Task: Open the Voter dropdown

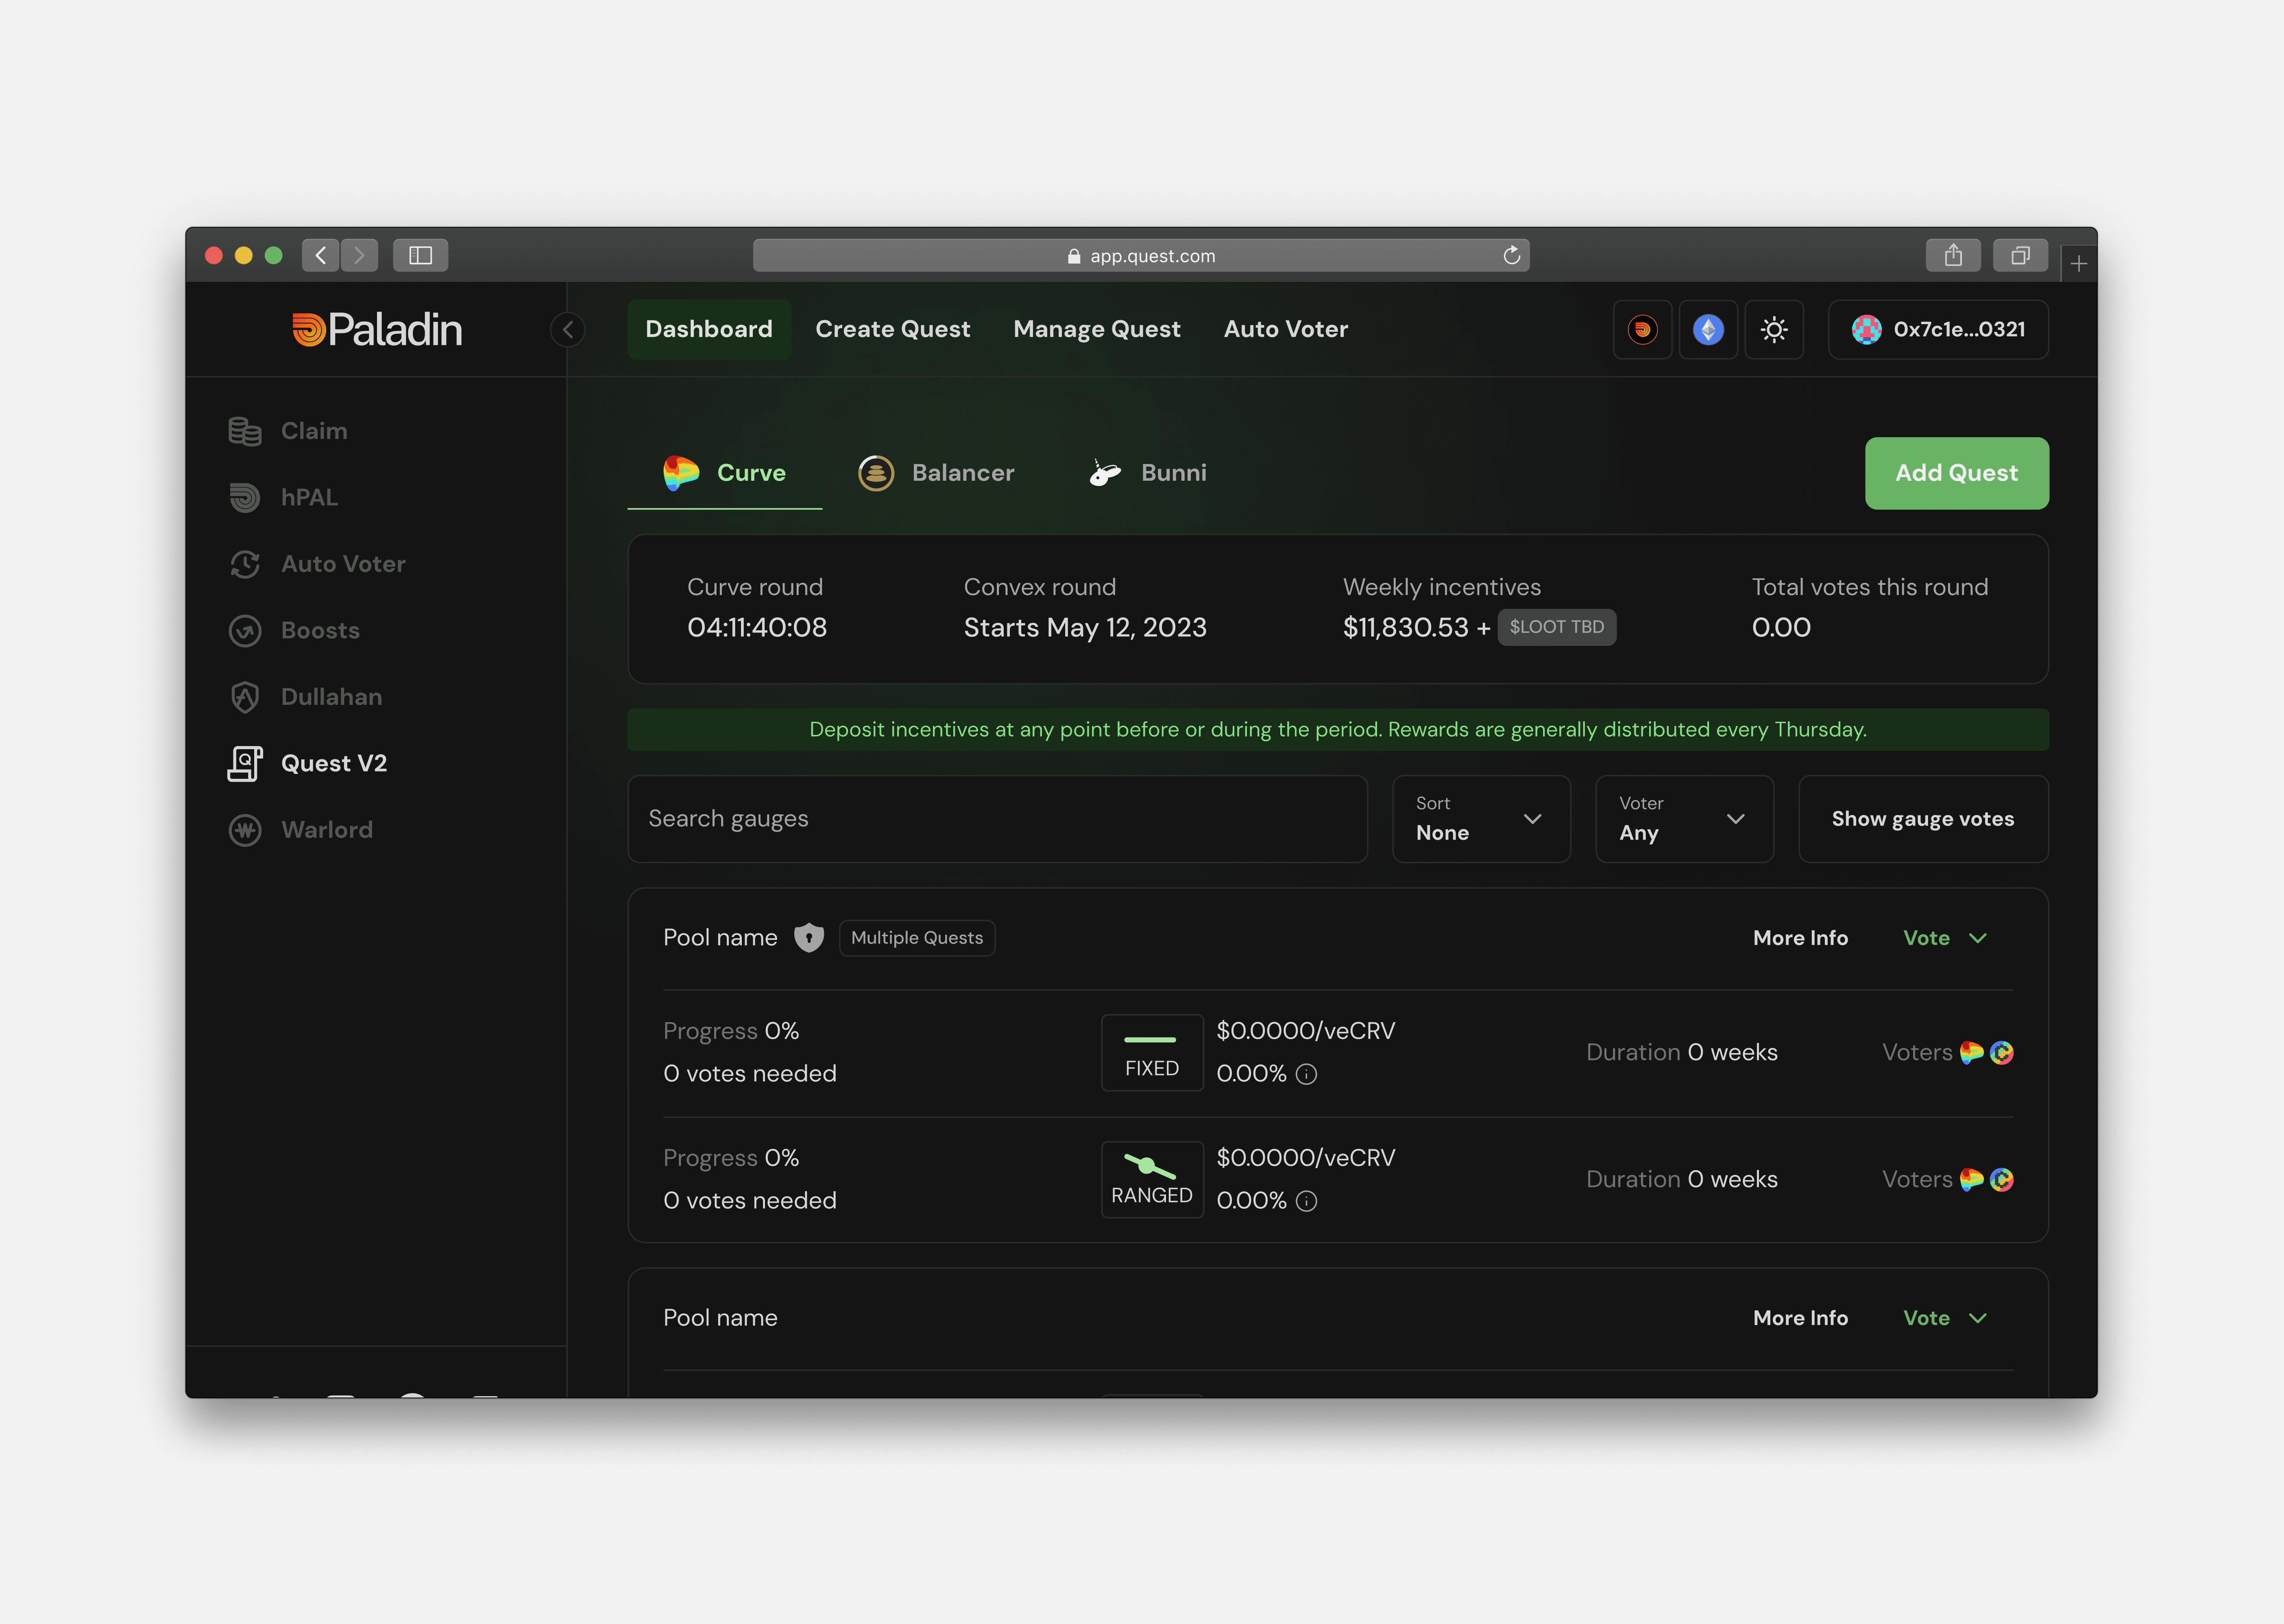Action: tap(1685, 819)
